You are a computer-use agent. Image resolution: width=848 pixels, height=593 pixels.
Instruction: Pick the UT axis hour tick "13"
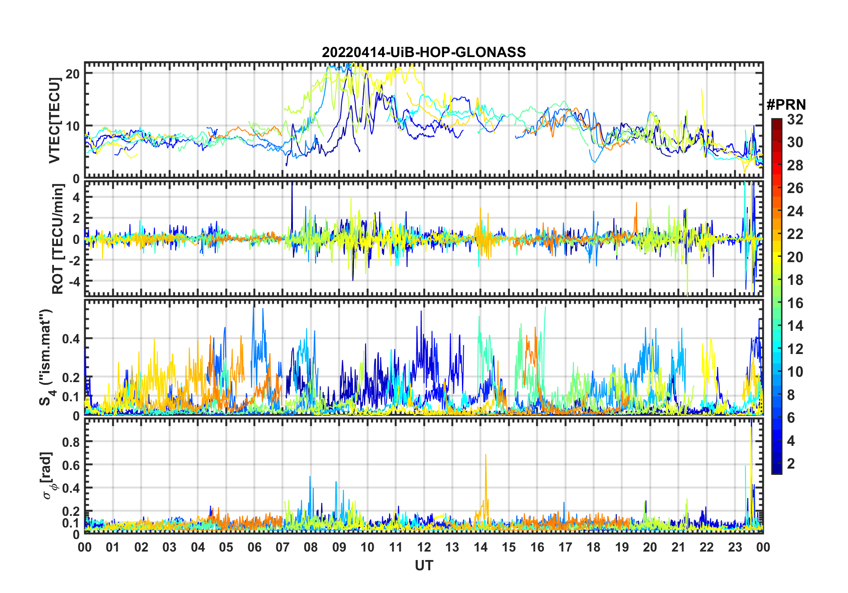point(452,547)
